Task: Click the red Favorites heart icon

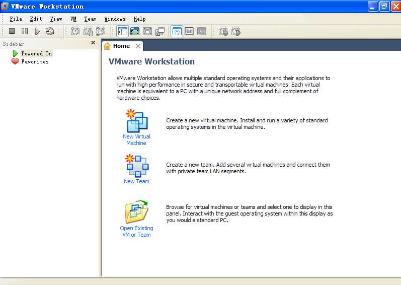Action: tap(15, 61)
